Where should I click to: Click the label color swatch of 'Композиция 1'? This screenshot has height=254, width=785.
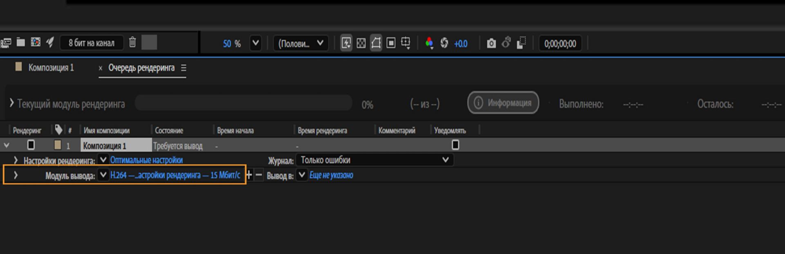(x=58, y=145)
